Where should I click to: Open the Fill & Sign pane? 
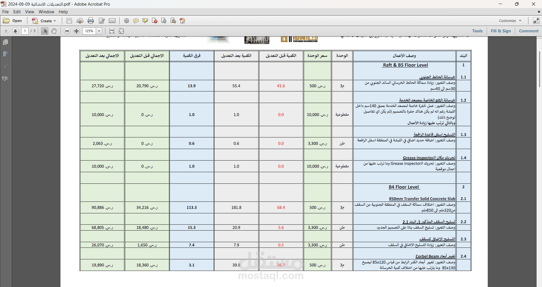pyautogui.click(x=501, y=31)
